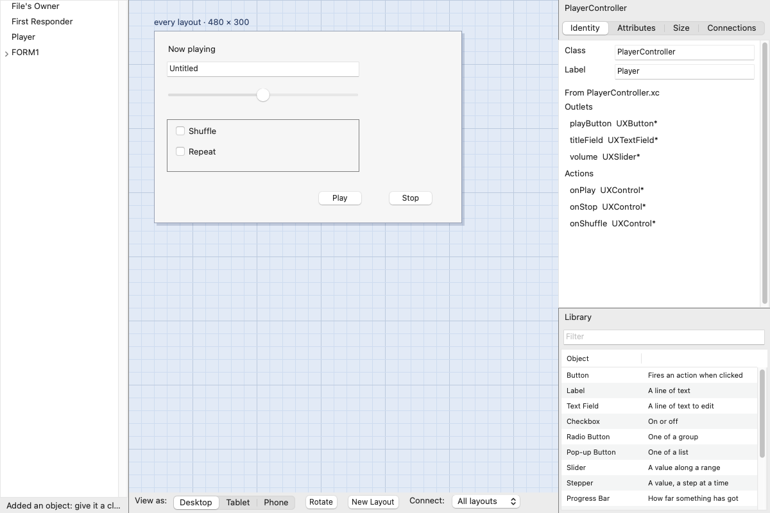Pick Progress Bar from the Library
The image size is (770, 513).
click(660, 498)
